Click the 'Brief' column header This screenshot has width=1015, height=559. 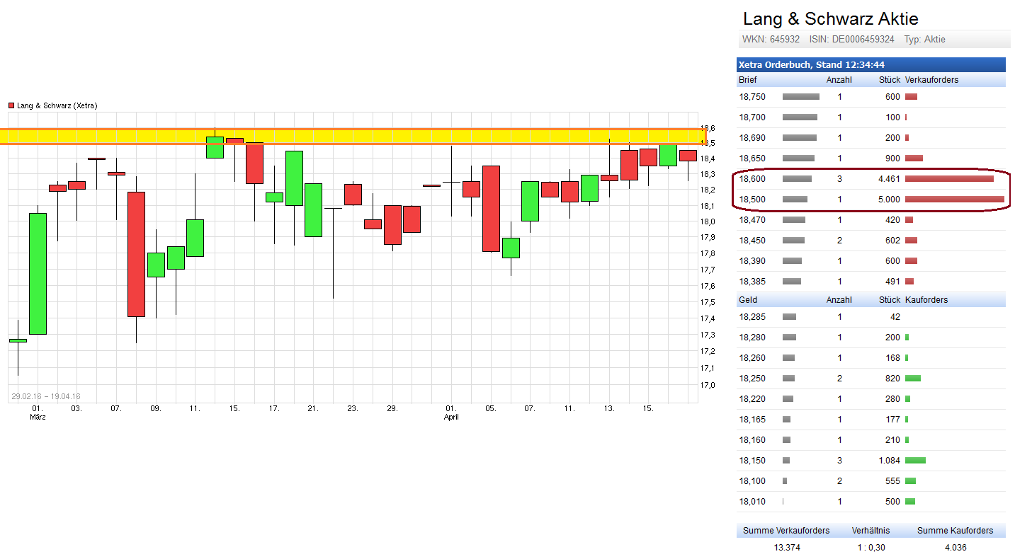(748, 80)
